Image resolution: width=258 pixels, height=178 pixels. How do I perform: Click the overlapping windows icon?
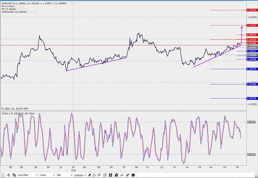[x=116, y=175]
